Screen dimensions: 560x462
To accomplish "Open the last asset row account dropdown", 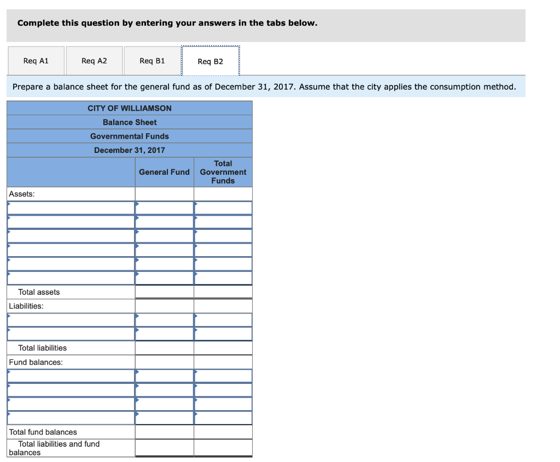I will click(x=70, y=277).
